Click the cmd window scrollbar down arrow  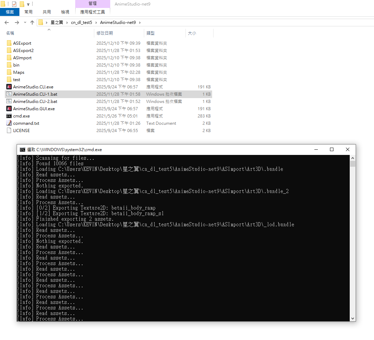coord(353,318)
